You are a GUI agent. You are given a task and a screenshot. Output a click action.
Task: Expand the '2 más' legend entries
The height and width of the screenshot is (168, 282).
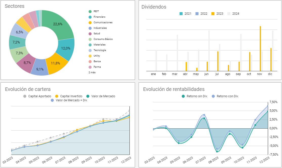(x=92, y=73)
